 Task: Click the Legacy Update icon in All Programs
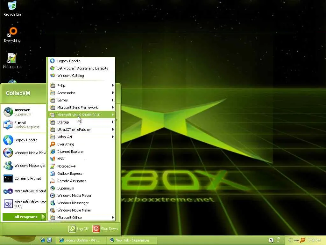53,61
